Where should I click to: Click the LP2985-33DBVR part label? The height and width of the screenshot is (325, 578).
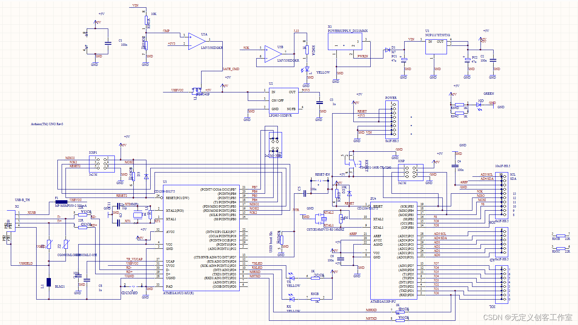281,116
